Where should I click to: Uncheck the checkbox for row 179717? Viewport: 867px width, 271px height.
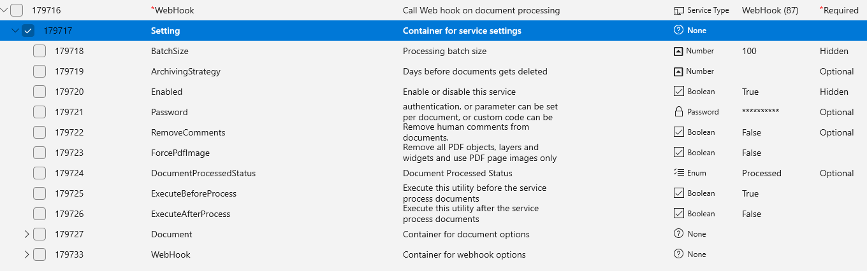(x=28, y=31)
